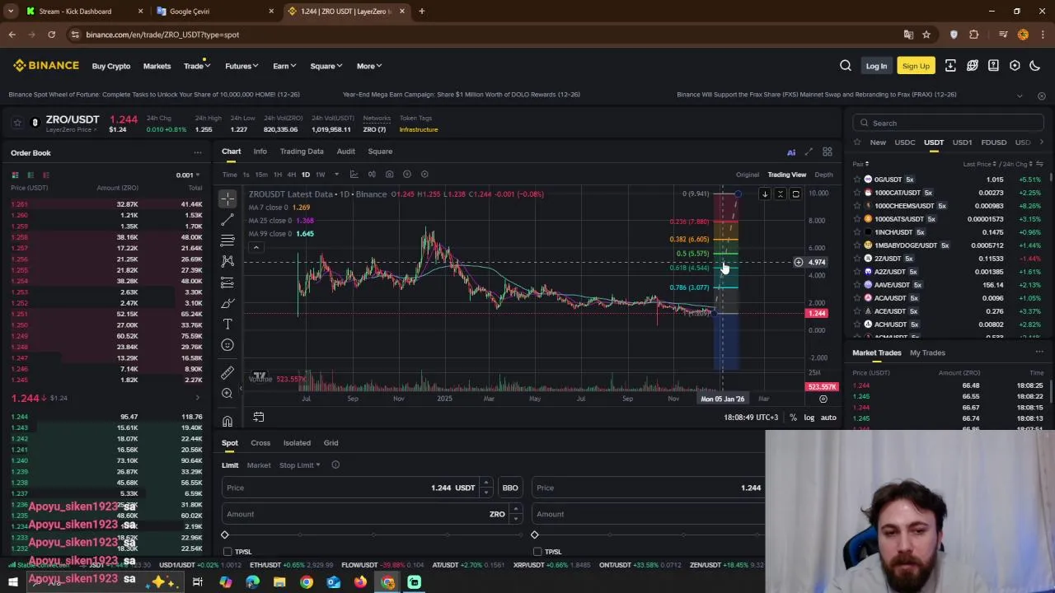This screenshot has height=593, width=1055.
Task: Click the BBO price button
Action: (x=510, y=488)
